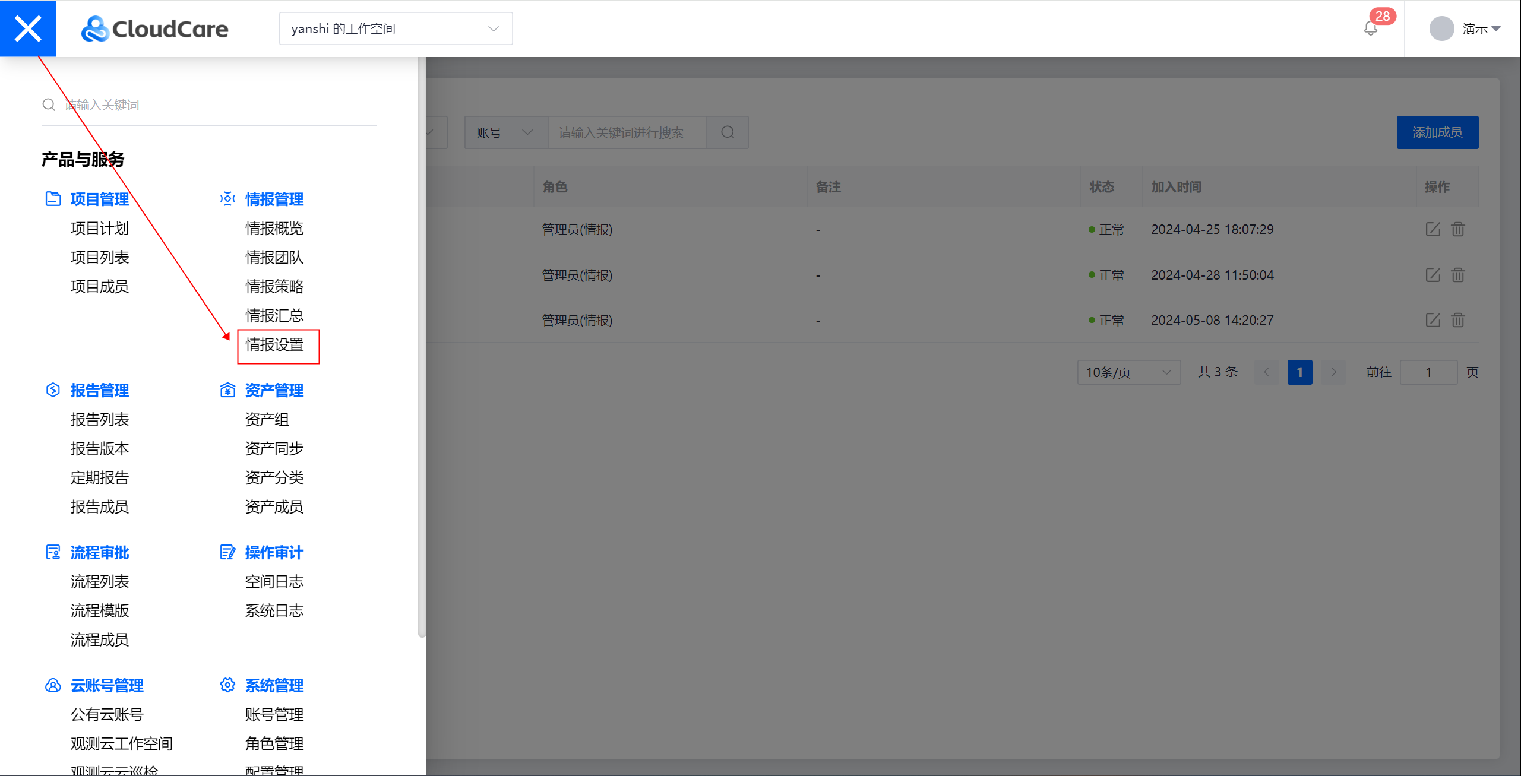This screenshot has width=1521, height=776.
Task: Open the 流程模版 menu item
Action: pos(100,611)
